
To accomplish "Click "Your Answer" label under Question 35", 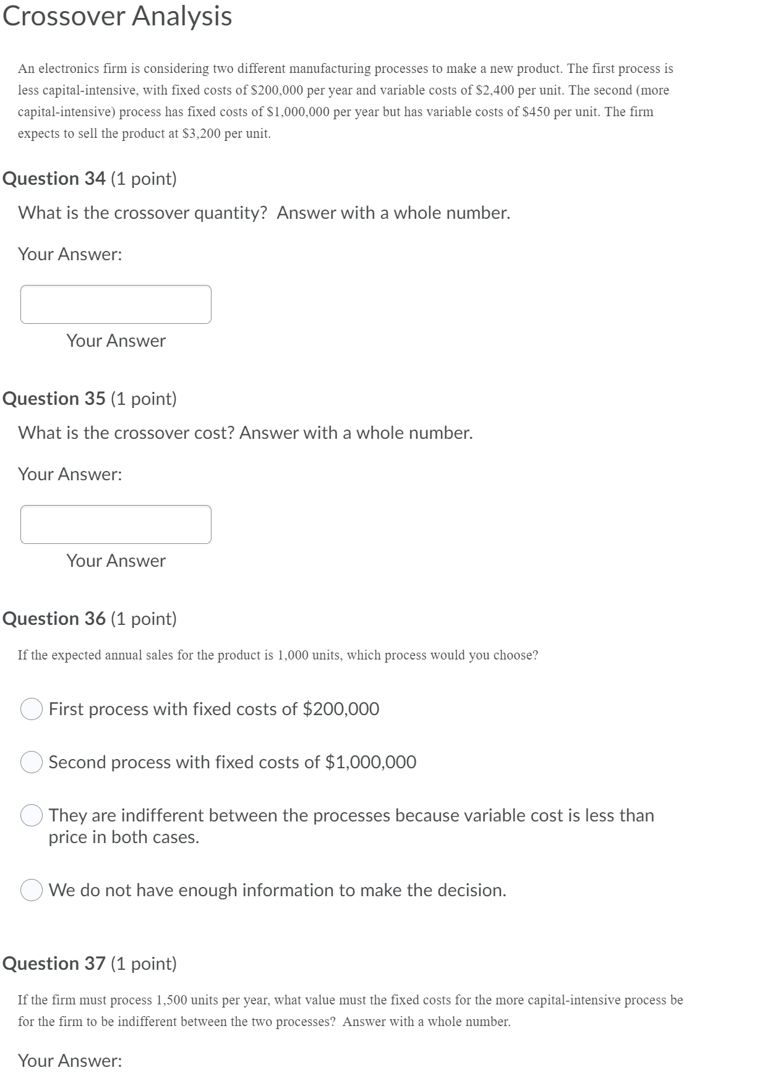I will point(116,561).
